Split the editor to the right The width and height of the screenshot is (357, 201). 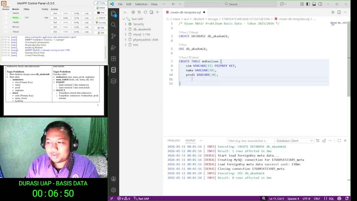(x=339, y=12)
